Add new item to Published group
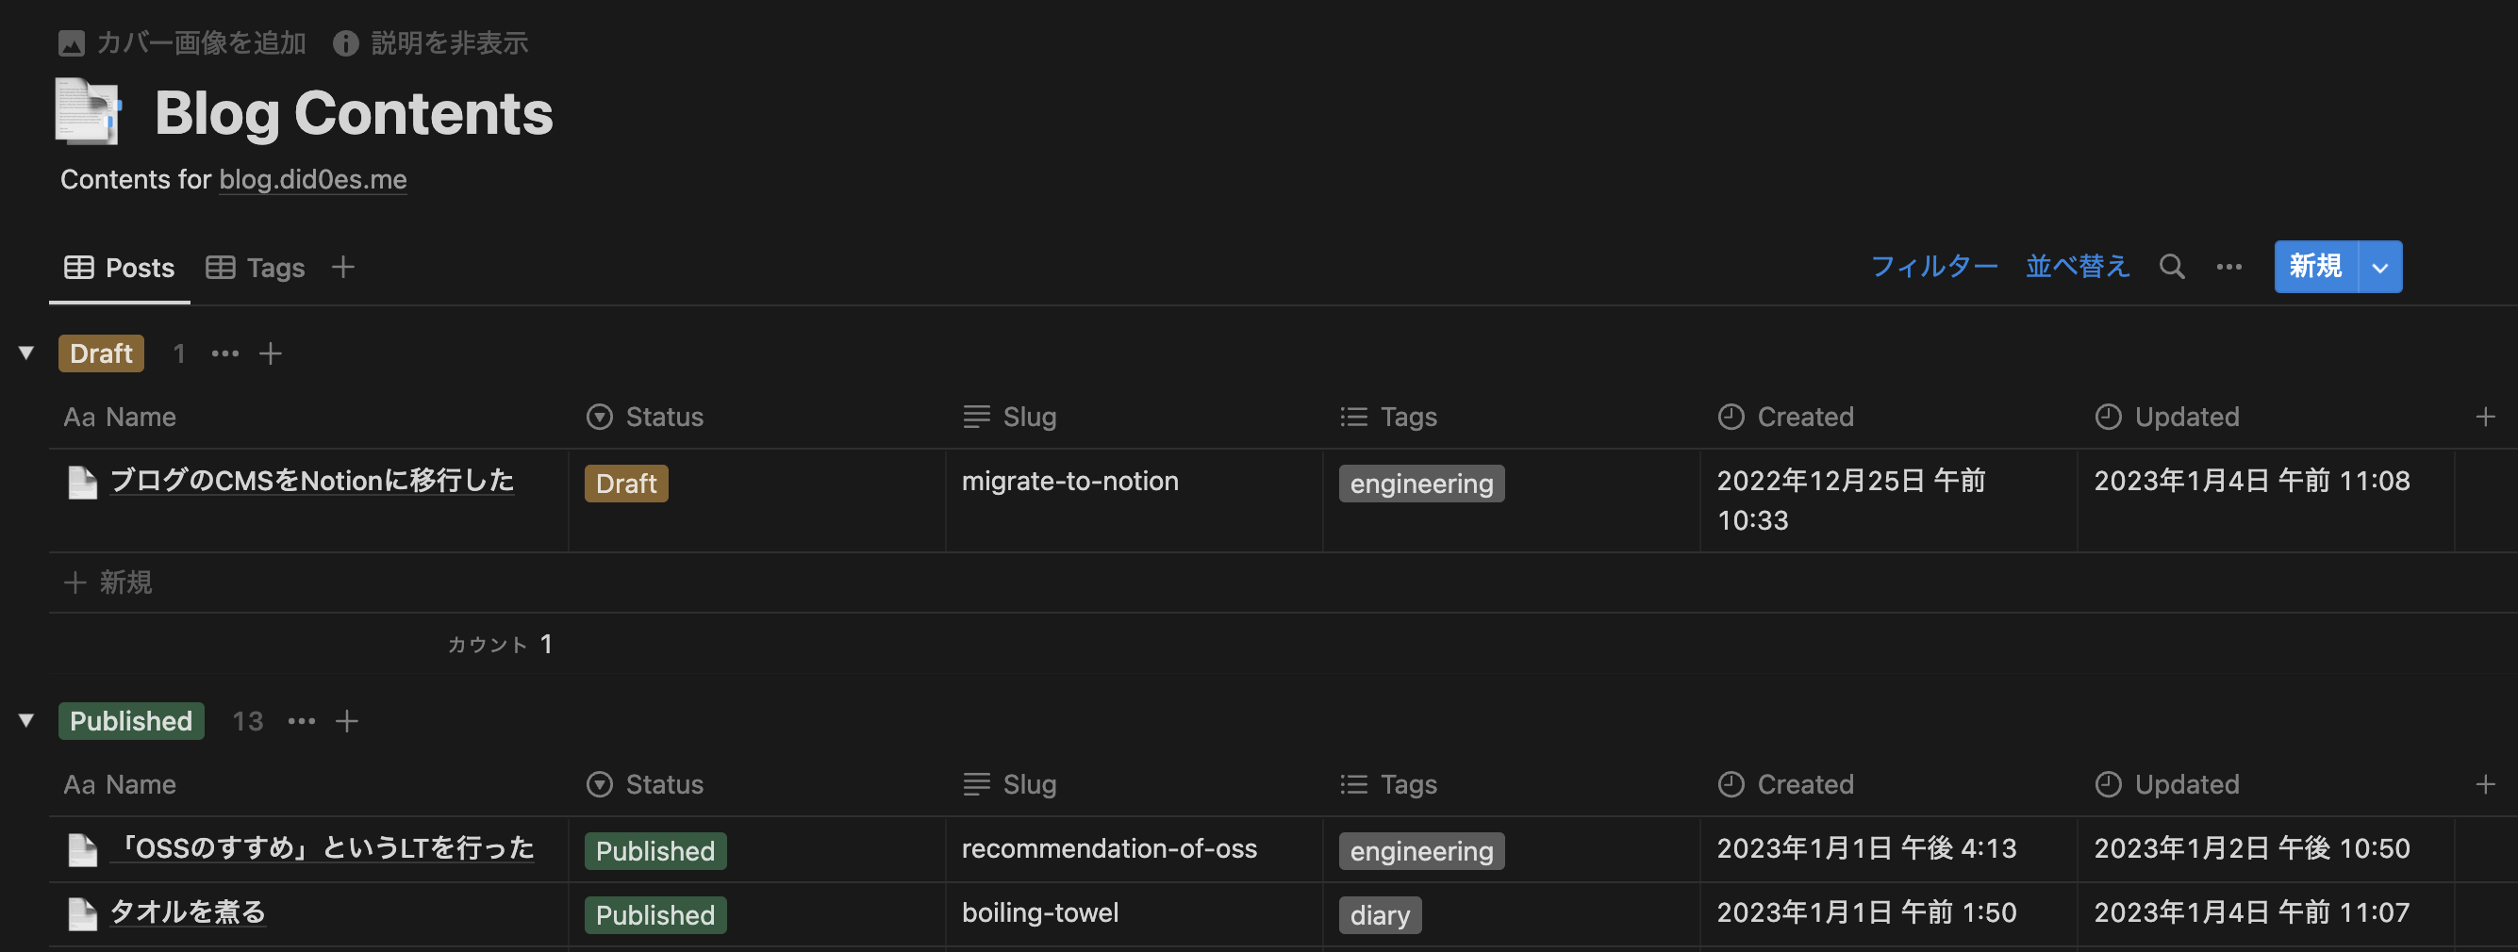The width and height of the screenshot is (2518, 952). (x=347, y=721)
